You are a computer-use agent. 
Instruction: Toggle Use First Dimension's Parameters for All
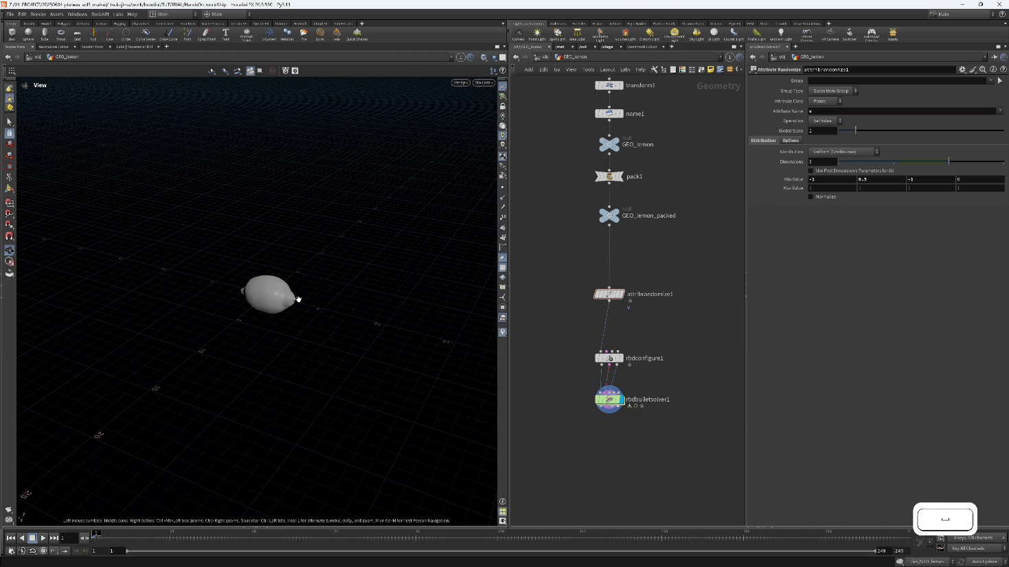click(811, 171)
